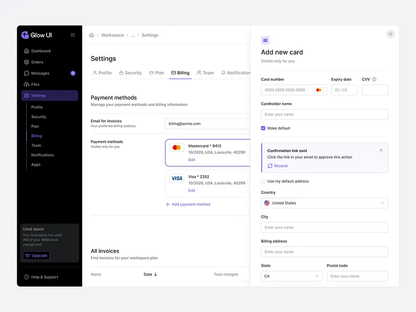416x312 pixels.
Task: Click the Files icon in the sidebar
Action: 26,85
